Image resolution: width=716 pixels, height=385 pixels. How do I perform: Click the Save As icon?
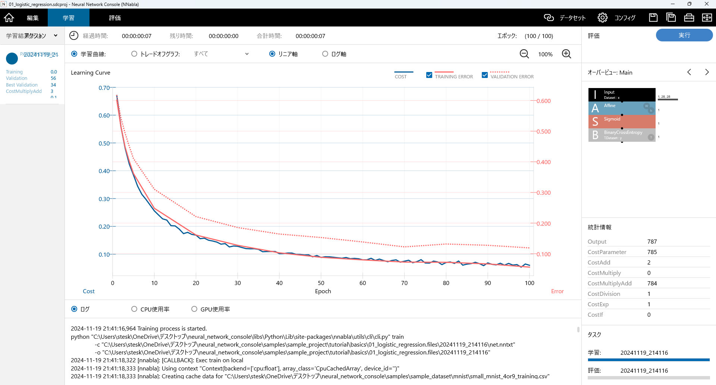(x=671, y=18)
